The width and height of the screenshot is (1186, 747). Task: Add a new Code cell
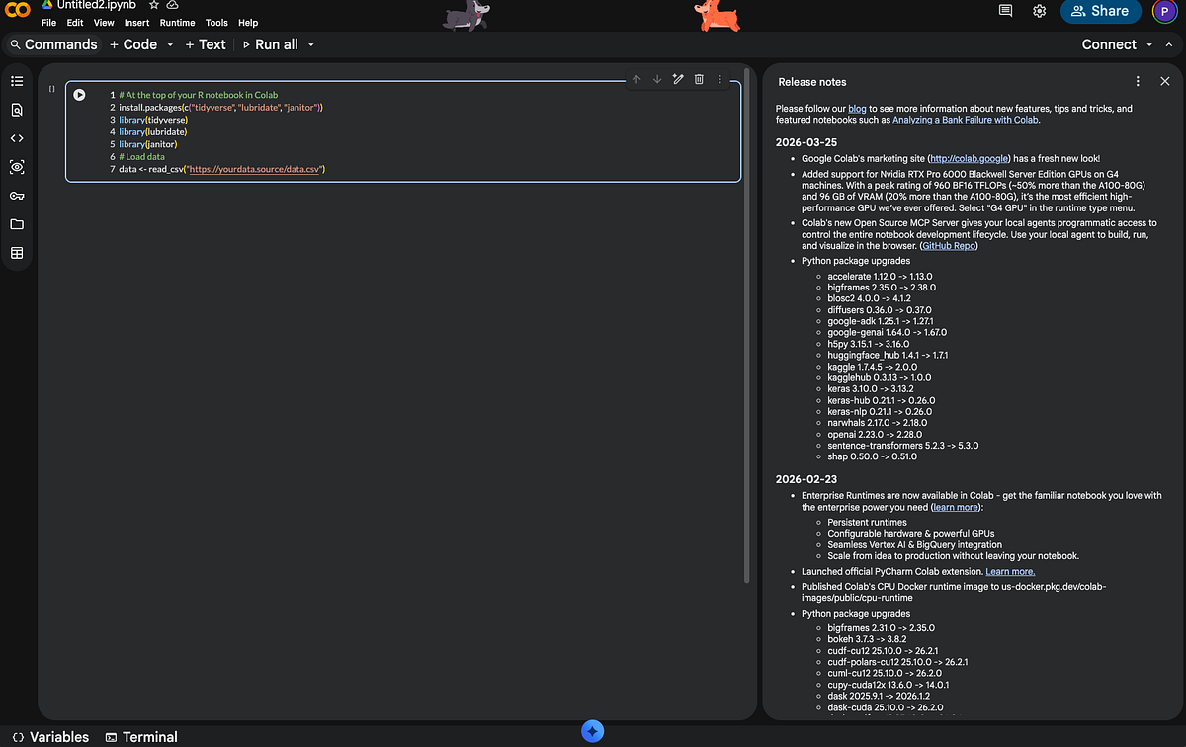point(133,44)
